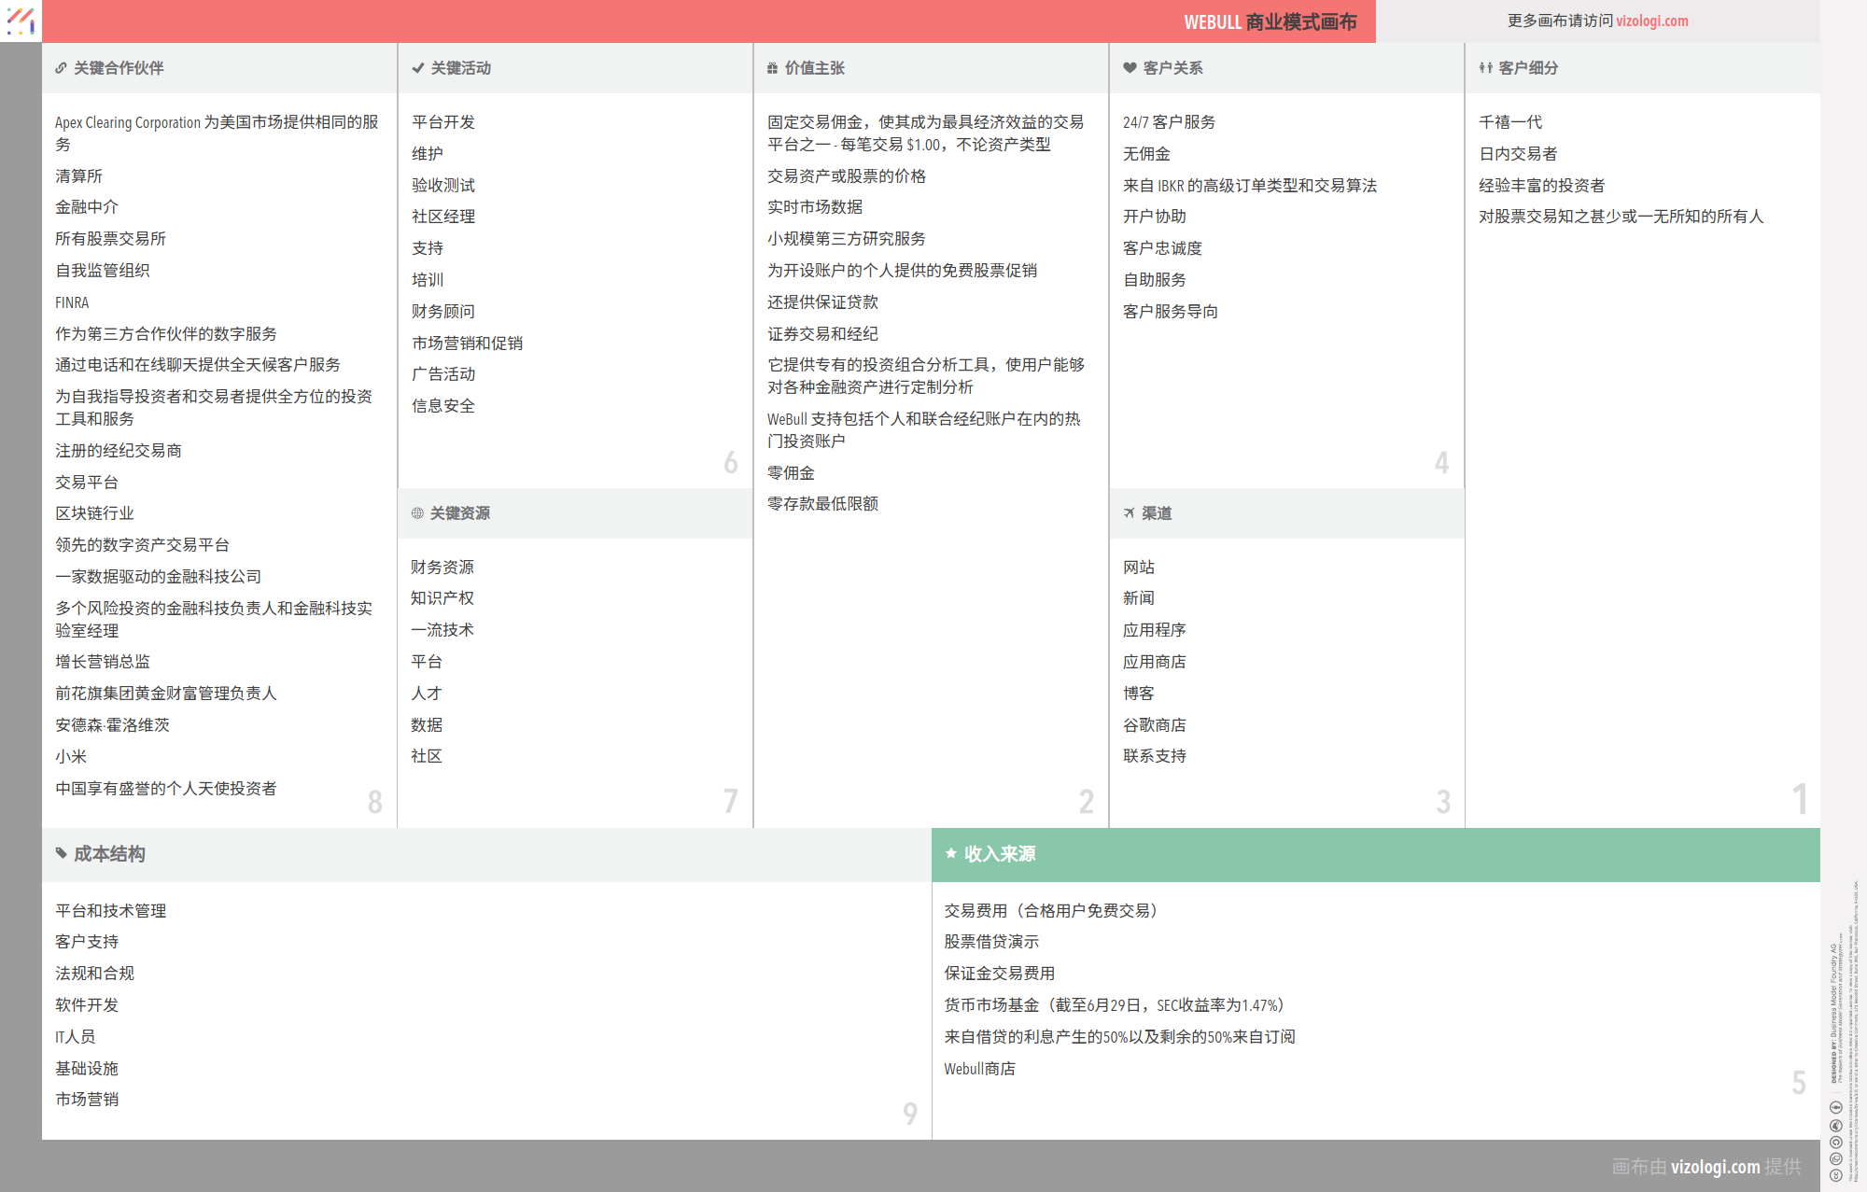Click the star icon beside 收入来源 header

[951, 853]
